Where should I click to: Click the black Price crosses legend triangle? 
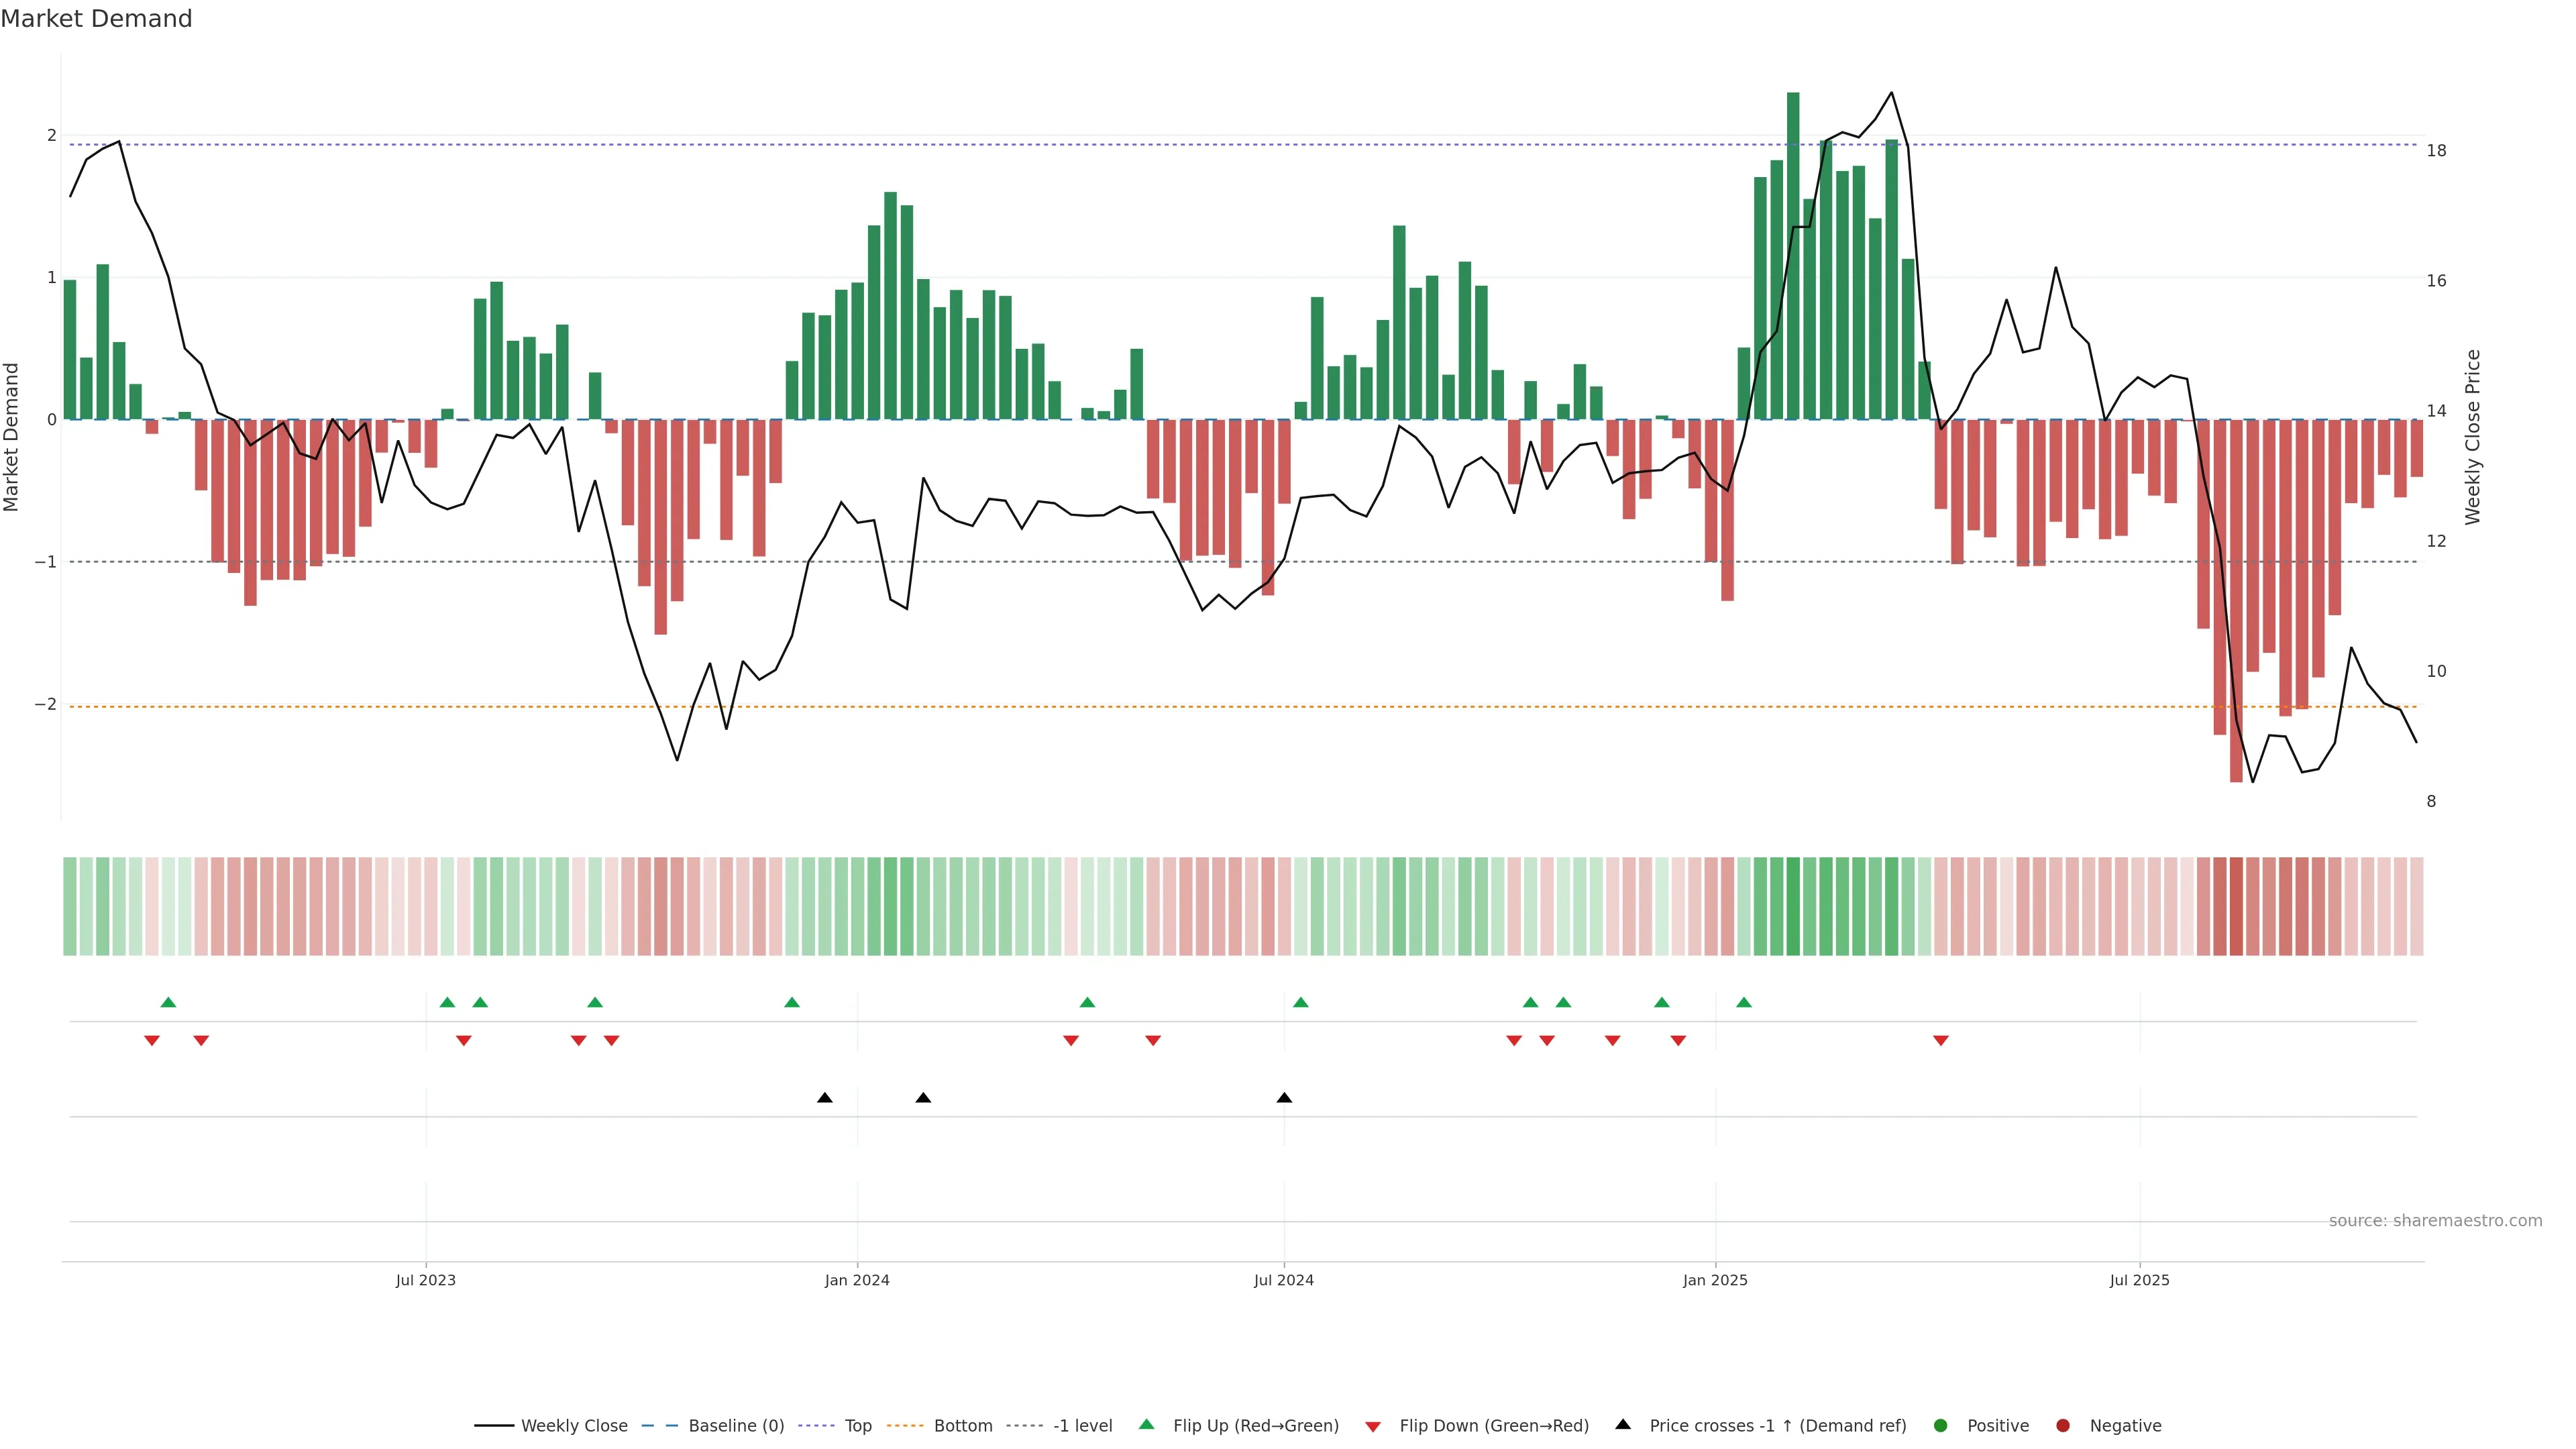[x=1623, y=1424]
